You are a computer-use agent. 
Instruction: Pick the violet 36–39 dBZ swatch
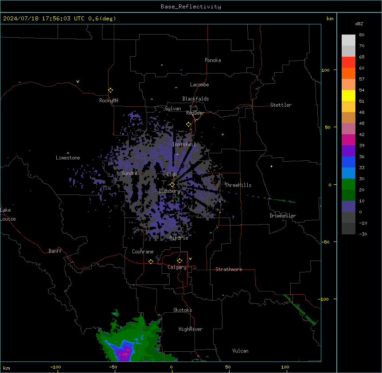coord(348,151)
